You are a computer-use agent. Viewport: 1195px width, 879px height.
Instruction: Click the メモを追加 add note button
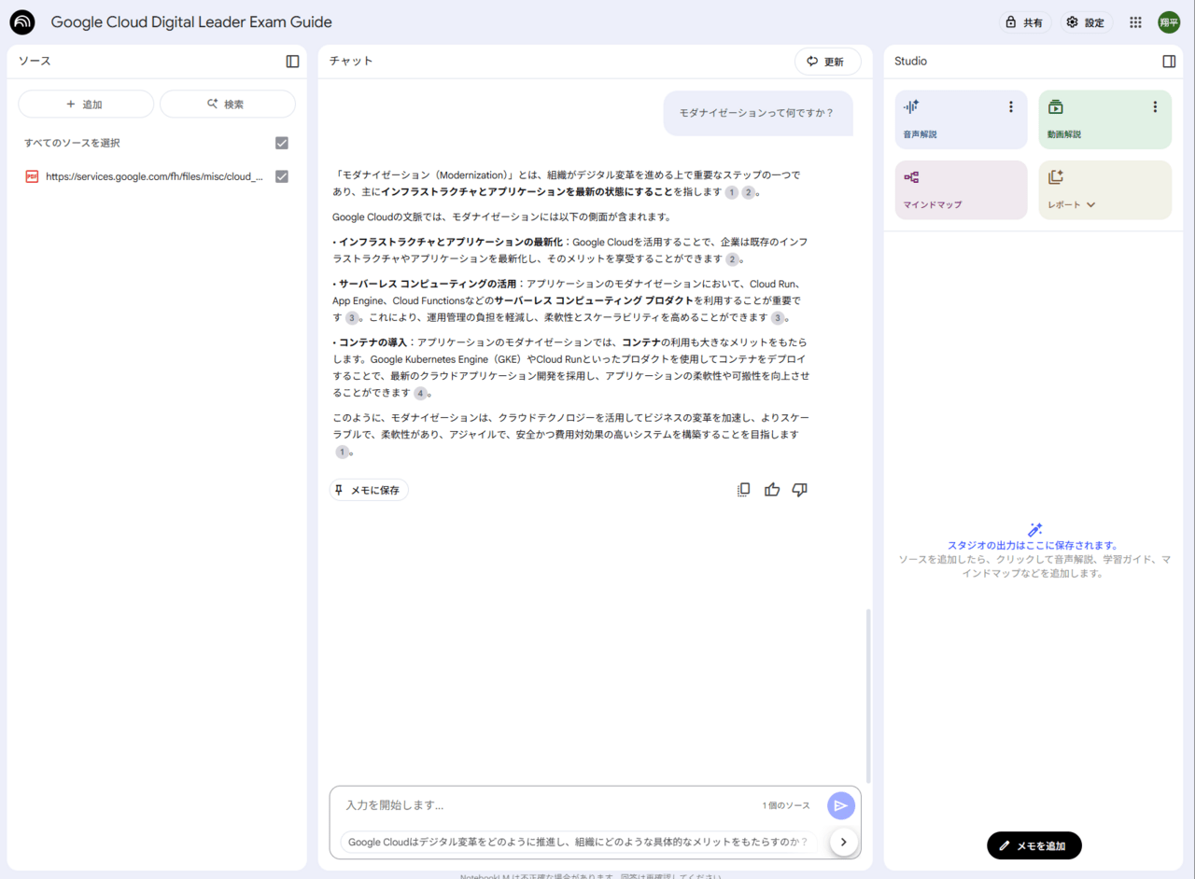pyautogui.click(x=1033, y=845)
